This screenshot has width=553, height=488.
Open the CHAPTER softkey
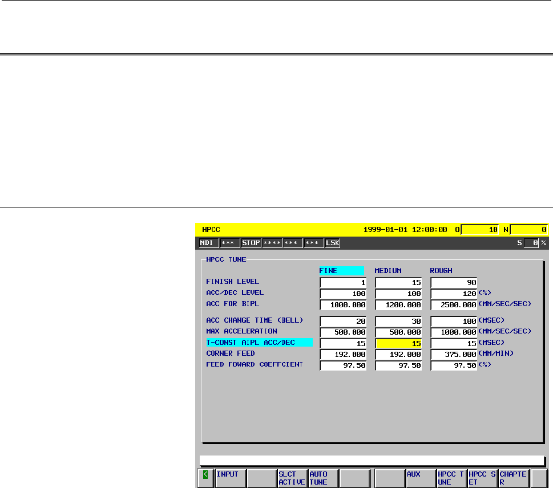coord(514,478)
